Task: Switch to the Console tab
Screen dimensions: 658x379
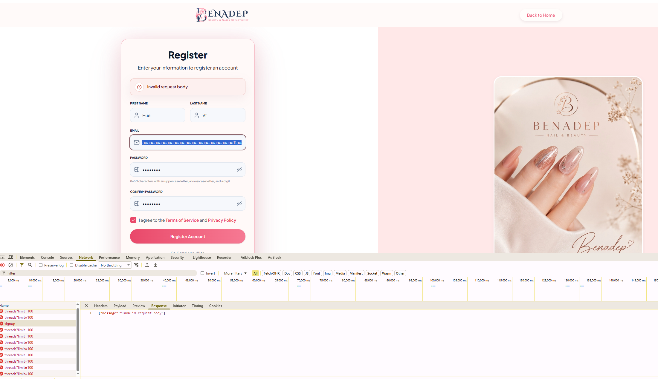Action: (47, 258)
